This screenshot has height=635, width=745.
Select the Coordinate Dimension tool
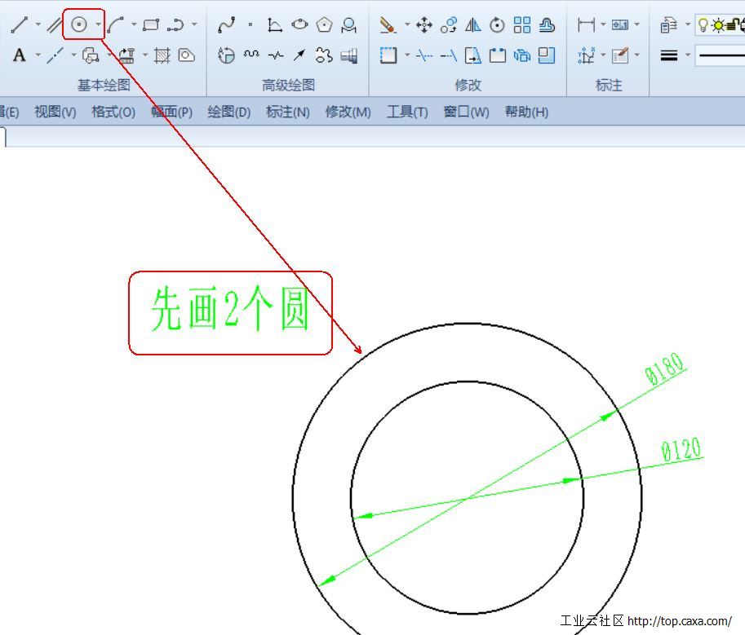586,55
